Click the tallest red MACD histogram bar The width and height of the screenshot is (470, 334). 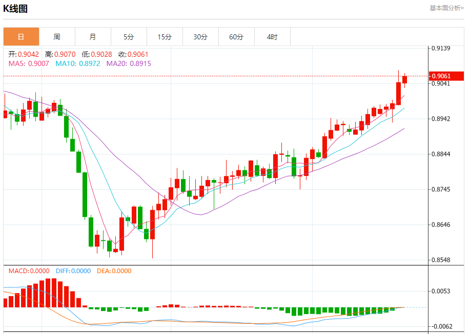[x=54, y=293]
